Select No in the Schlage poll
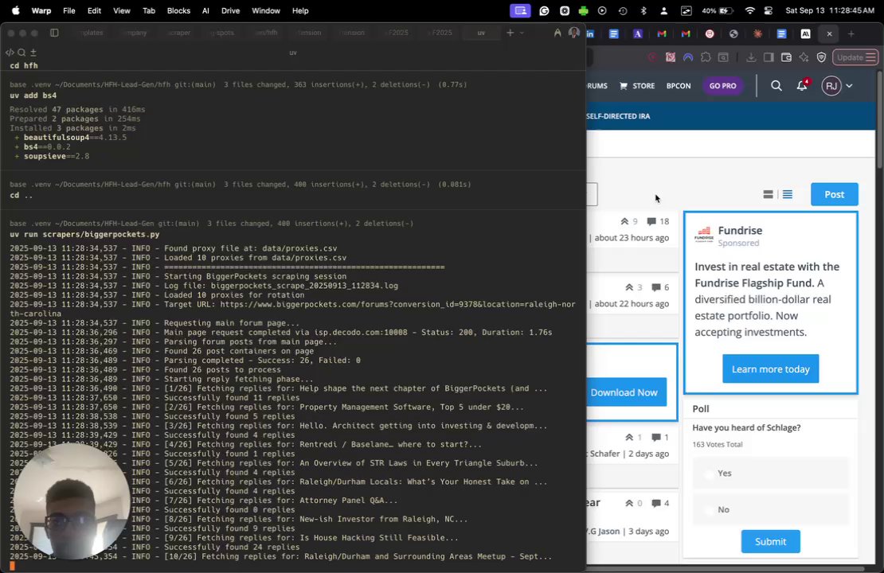This screenshot has height=573, width=884. tap(770, 509)
